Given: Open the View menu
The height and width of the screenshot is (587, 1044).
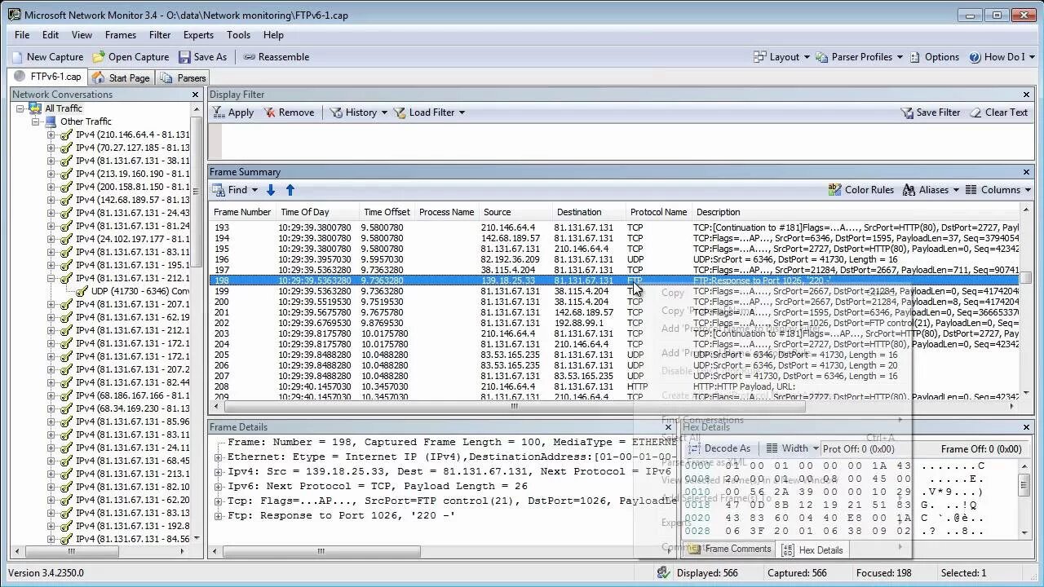Looking at the screenshot, I should click(82, 35).
